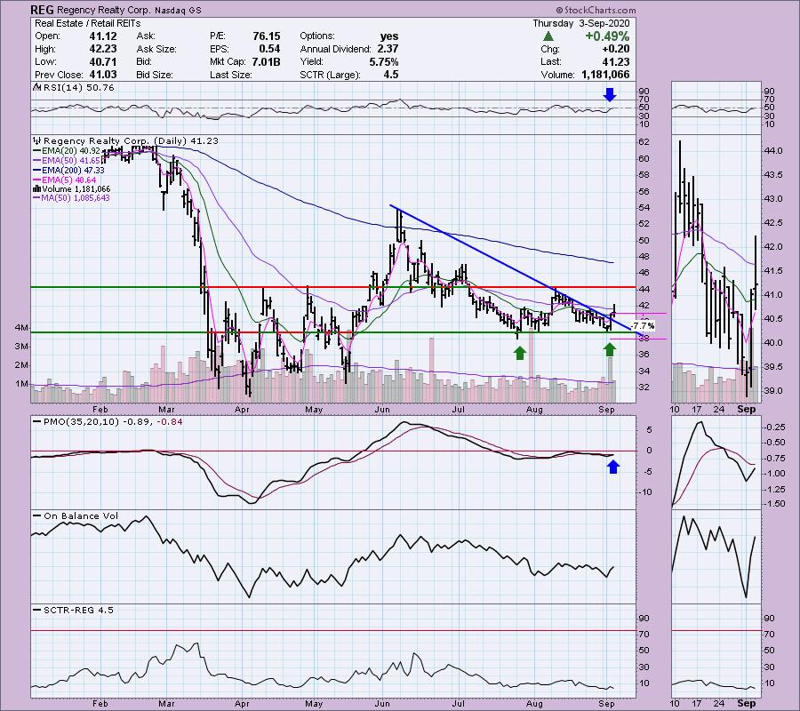
Task: Click the blue up arrow in PMO panel
Action: [x=612, y=465]
